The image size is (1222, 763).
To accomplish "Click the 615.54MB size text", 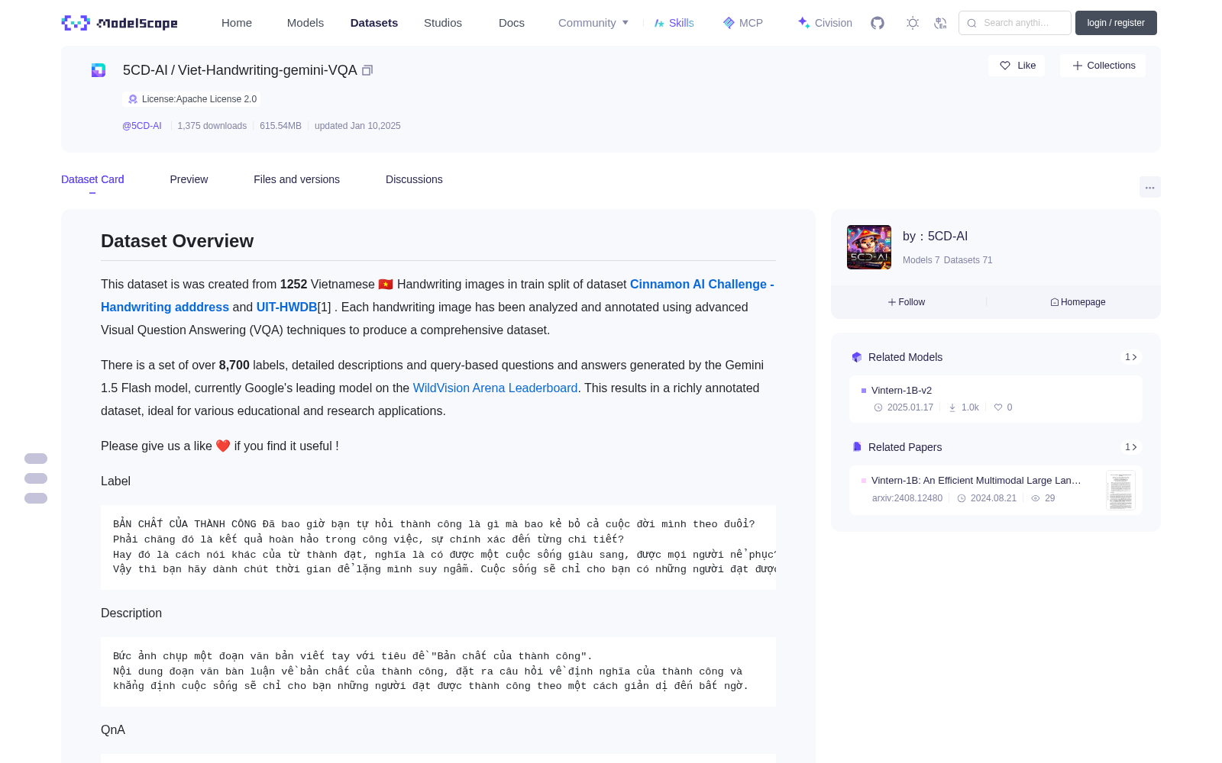I will (280, 126).
